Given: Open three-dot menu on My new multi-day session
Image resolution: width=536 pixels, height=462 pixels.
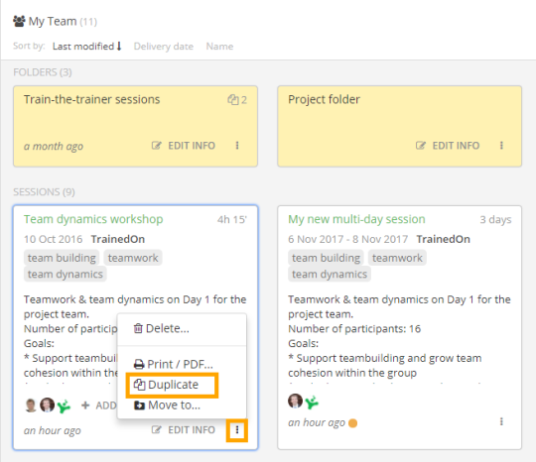Looking at the screenshot, I should point(501,421).
